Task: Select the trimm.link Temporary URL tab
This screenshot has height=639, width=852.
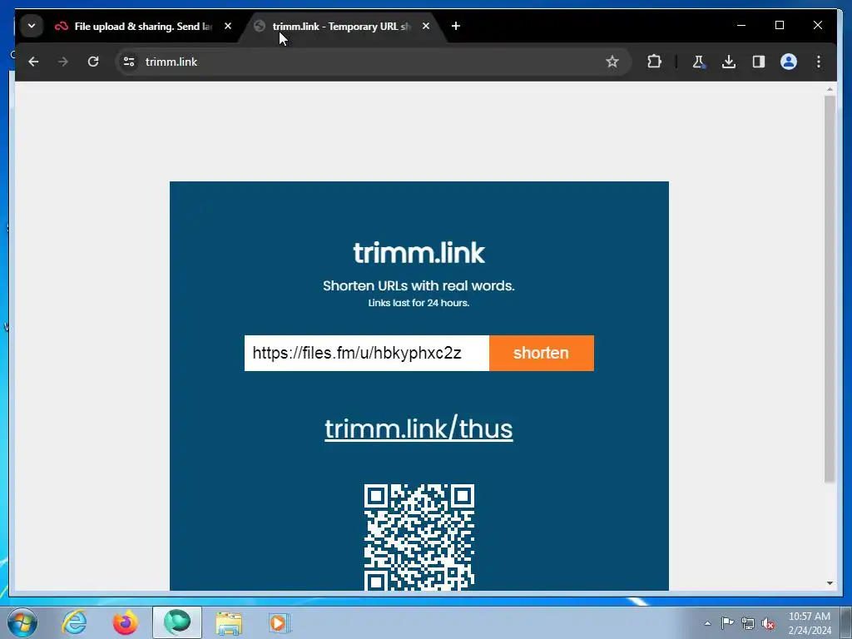Action: [341, 26]
